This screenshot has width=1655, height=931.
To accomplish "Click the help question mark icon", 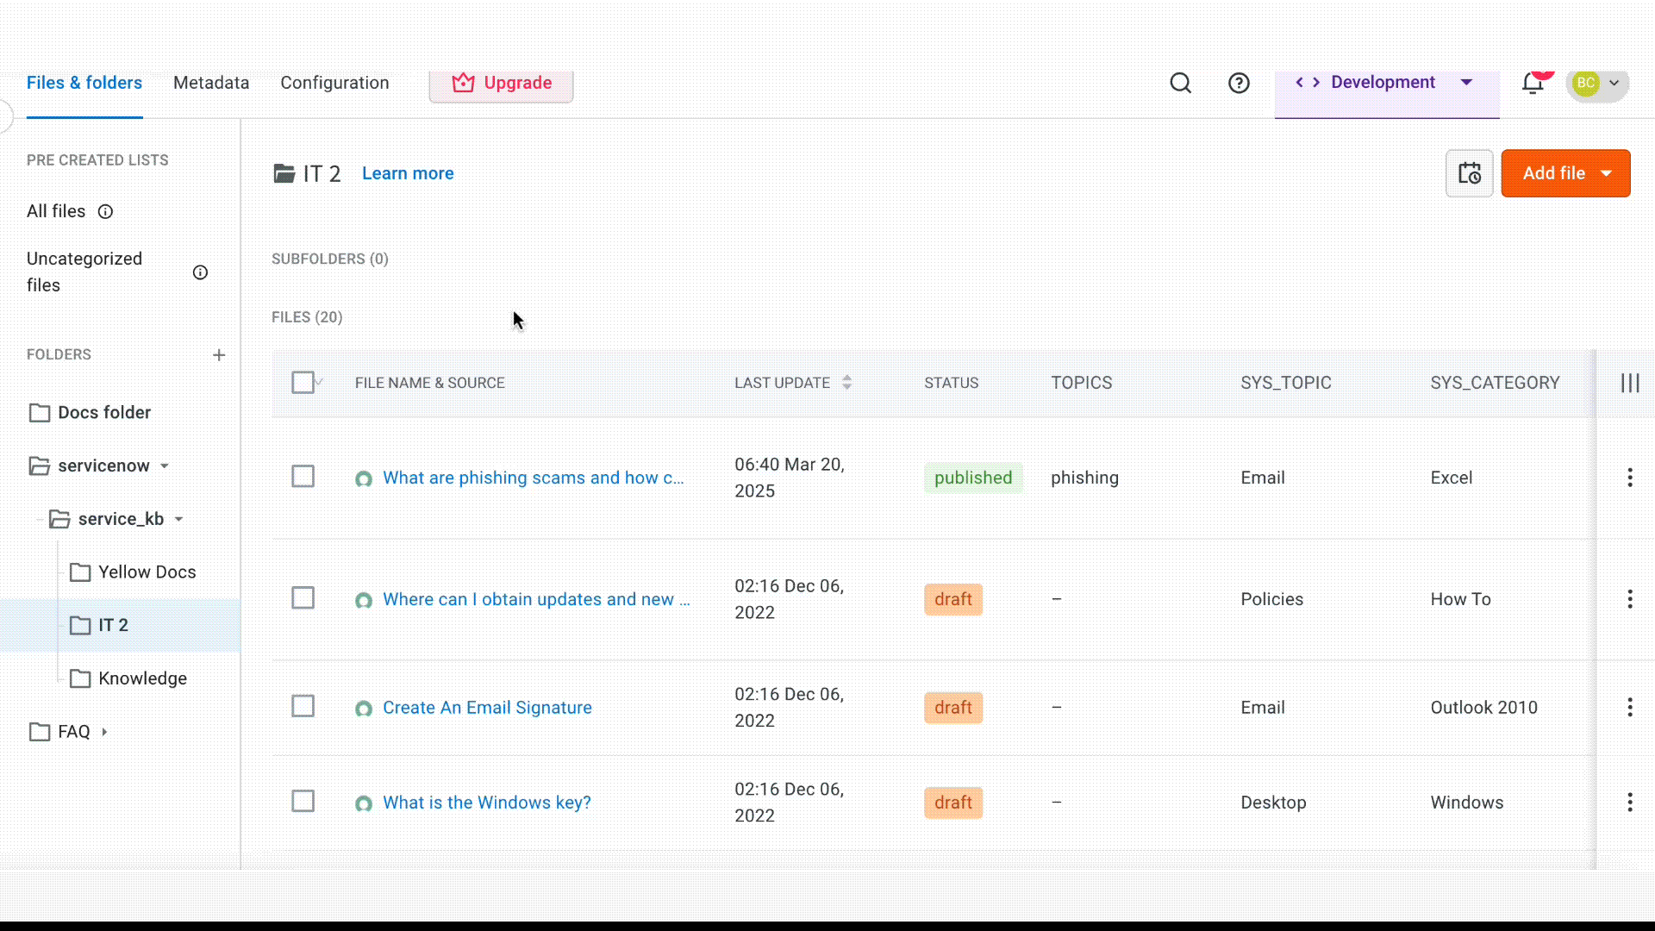I will [1239, 83].
